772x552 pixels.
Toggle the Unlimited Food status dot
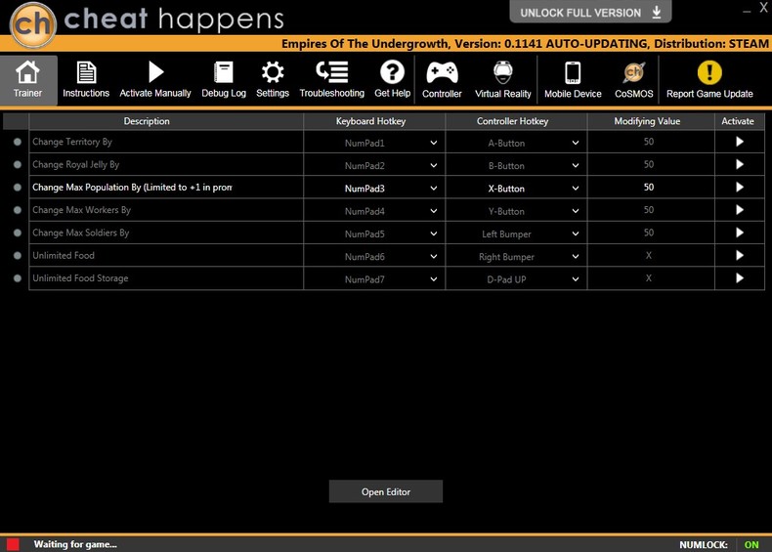(18, 255)
